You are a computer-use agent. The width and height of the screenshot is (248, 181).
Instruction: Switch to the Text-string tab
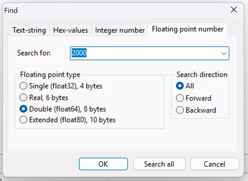coord(29,30)
